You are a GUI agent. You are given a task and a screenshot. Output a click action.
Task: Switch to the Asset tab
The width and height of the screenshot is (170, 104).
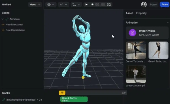pos(129,13)
